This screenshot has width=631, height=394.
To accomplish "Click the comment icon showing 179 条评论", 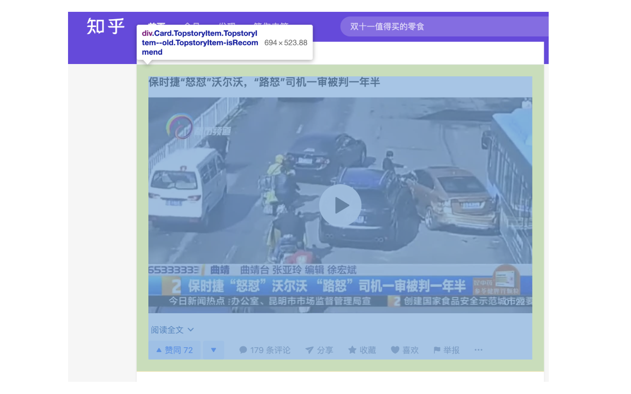I will 243,350.
